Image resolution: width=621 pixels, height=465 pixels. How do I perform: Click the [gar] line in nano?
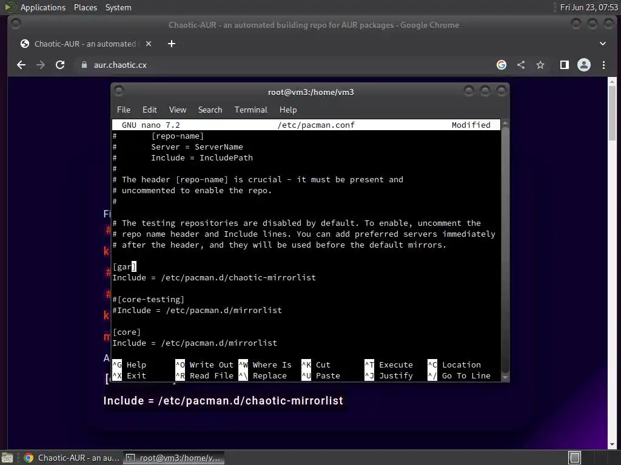pyautogui.click(x=124, y=266)
